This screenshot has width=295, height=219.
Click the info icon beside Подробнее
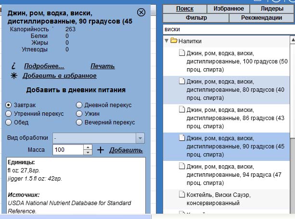pos(13,66)
